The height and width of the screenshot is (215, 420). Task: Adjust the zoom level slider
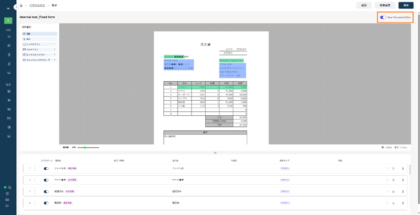85,147
